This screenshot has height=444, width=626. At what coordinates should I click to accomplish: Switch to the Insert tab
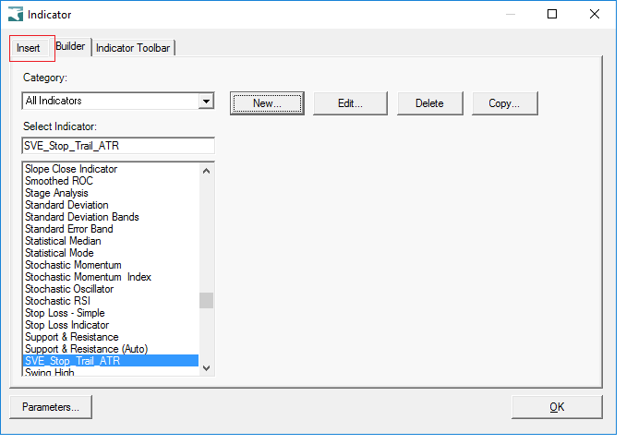29,48
